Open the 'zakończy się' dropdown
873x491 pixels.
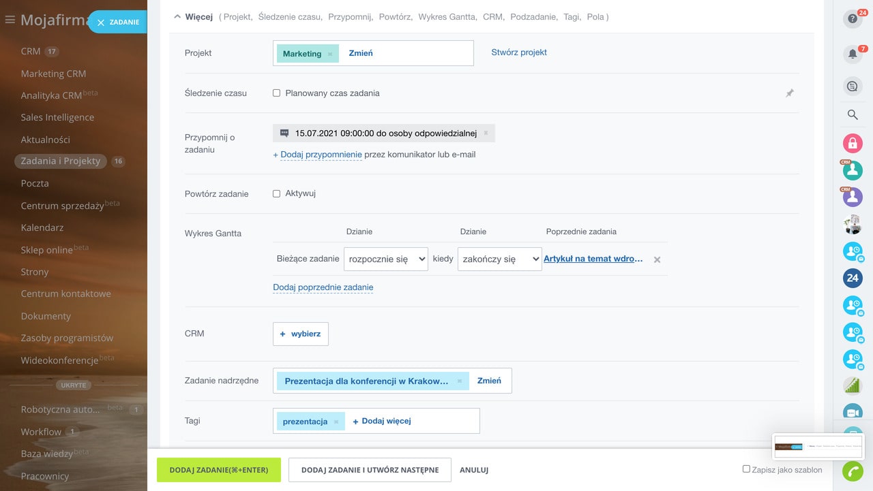pyautogui.click(x=499, y=259)
